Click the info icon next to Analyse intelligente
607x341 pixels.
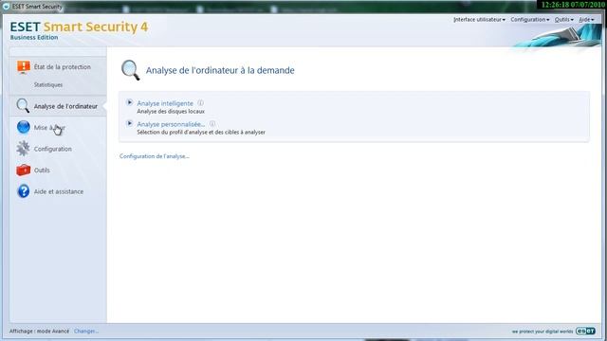(x=200, y=103)
